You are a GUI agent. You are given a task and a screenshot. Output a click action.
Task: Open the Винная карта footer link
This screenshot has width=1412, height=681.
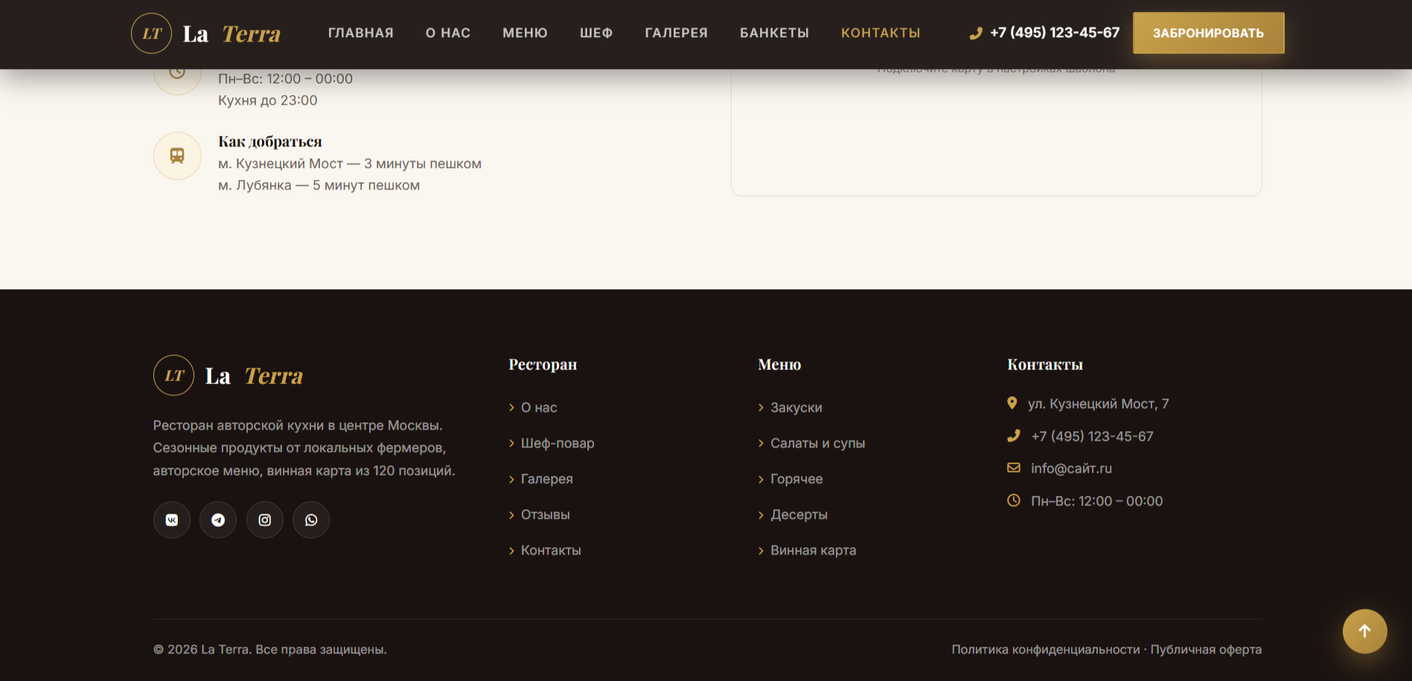click(x=813, y=550)
